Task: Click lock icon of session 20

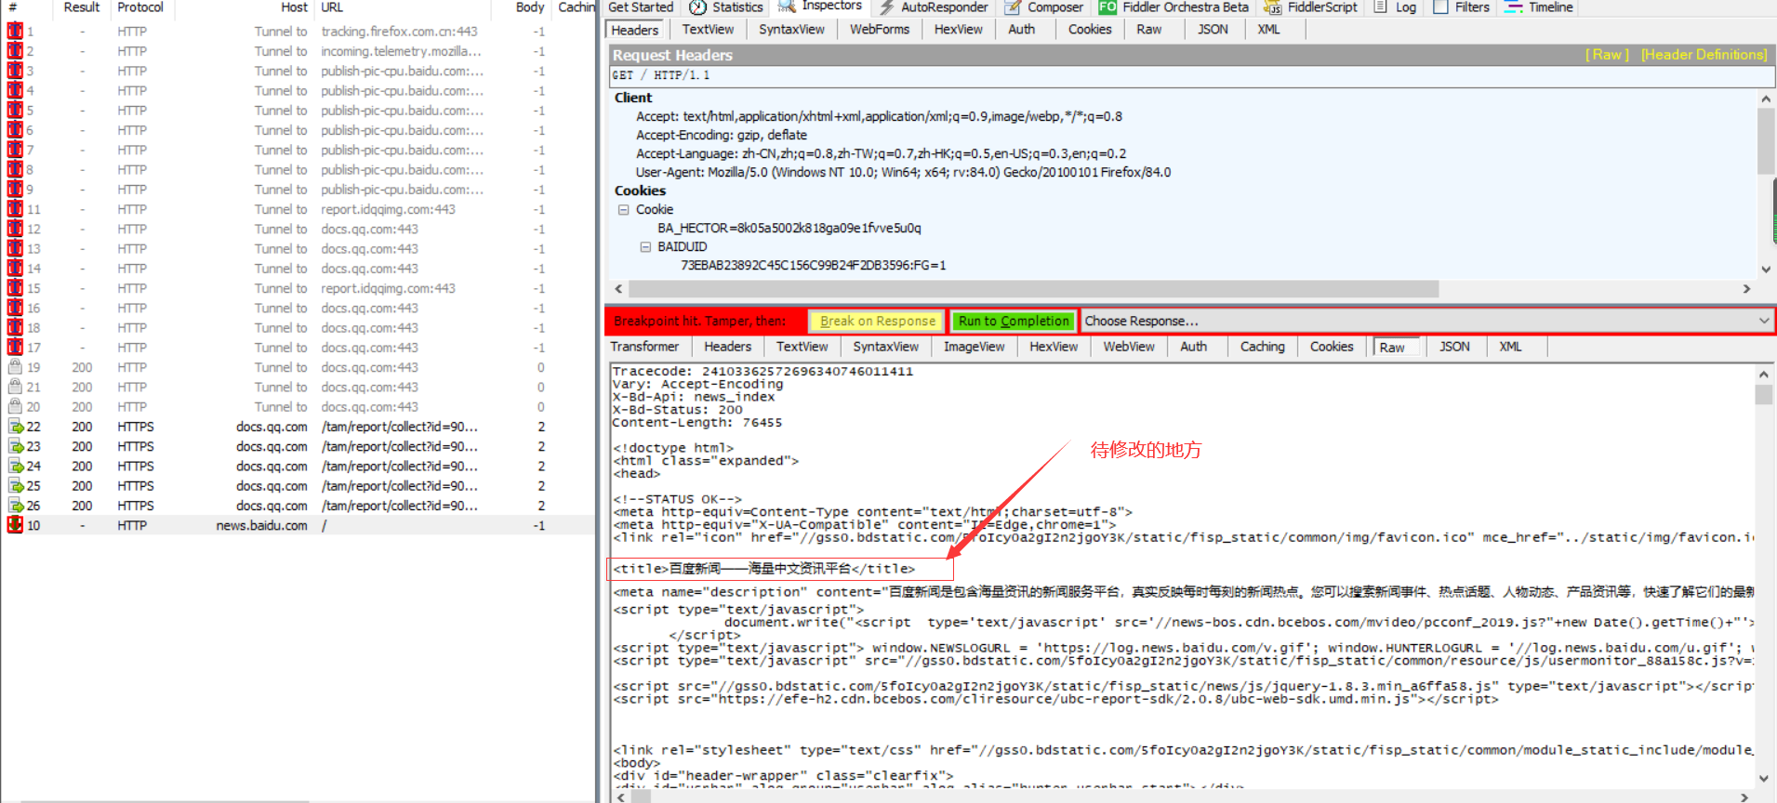Action: pos(15,406)
